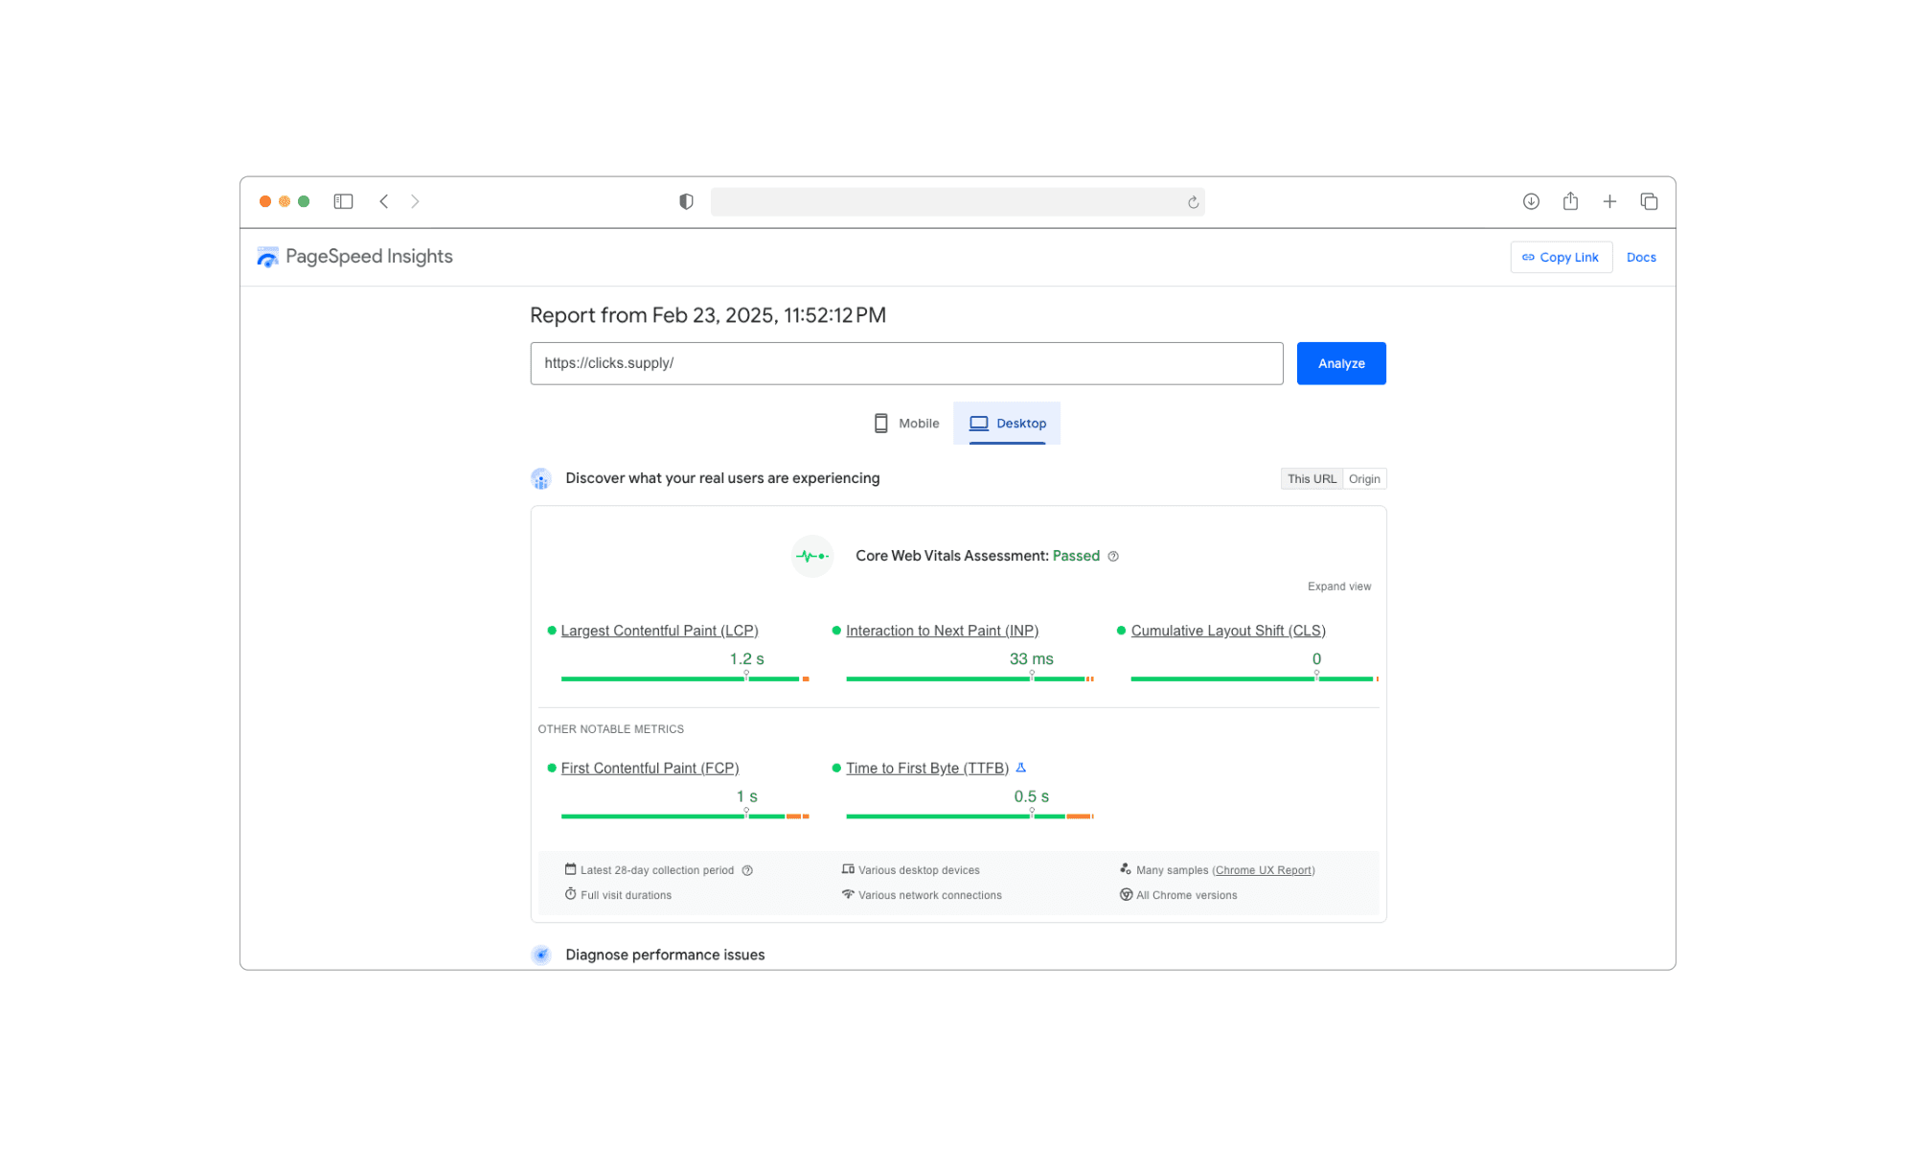The width and height of the screenshot is (1916, 1150).
Task: Click the samples icon beside Many samples
Action: click(x=1126, y=869)
